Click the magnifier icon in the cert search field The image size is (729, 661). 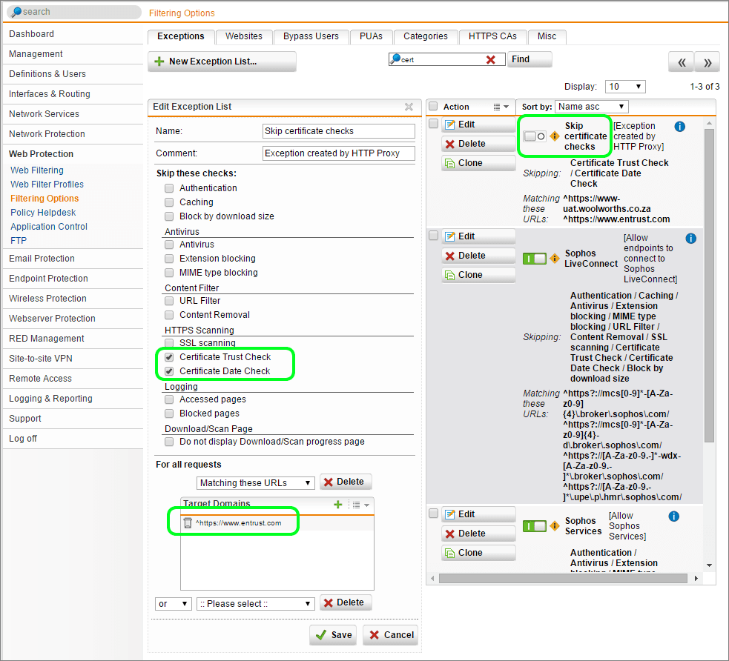coord(395,59)
